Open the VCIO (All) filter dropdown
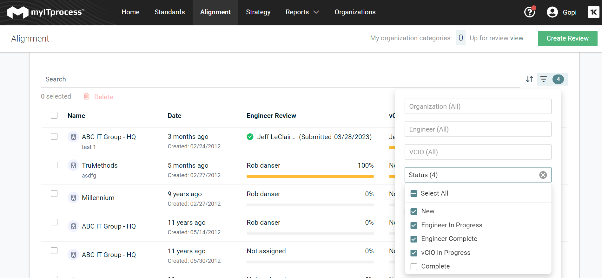The image size is (602, 278). tap(478, 152)
